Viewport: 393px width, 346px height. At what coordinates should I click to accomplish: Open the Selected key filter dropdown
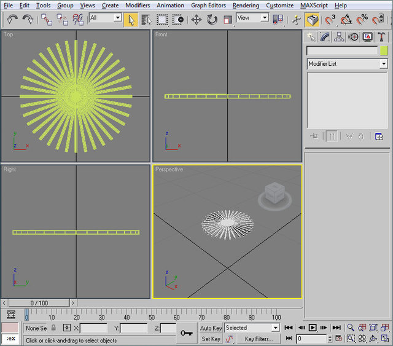pos(275,328)
